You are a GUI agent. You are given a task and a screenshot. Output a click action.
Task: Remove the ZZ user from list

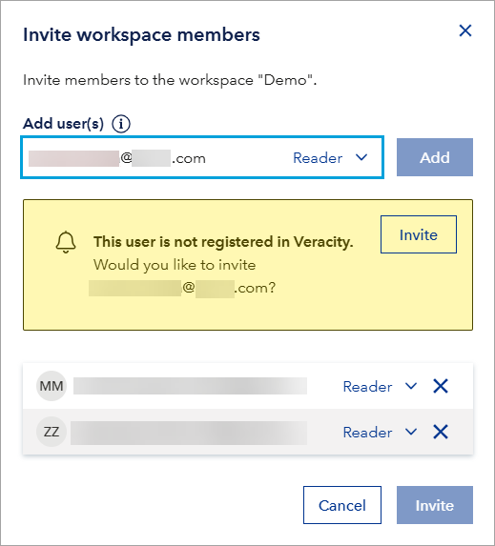click(441, 432)
